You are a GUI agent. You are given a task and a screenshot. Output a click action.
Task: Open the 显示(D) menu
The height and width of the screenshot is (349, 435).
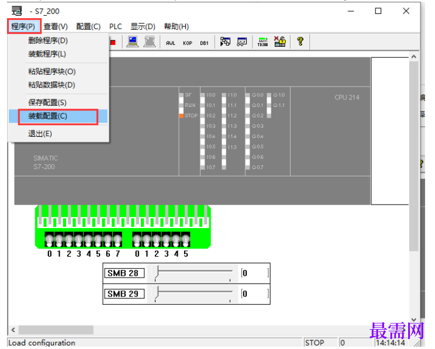(143, 26)
